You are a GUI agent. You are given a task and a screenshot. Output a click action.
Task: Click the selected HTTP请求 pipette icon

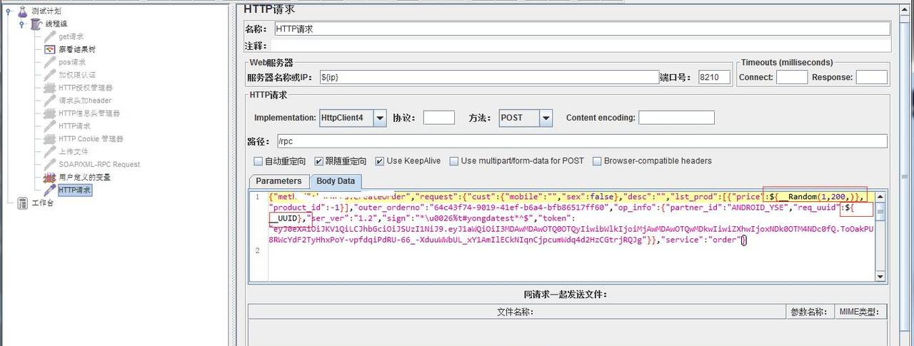(x=50, y=190)
